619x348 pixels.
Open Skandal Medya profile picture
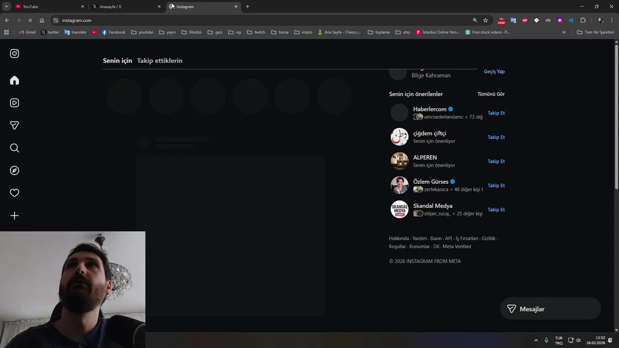click(x=399, y=209)
